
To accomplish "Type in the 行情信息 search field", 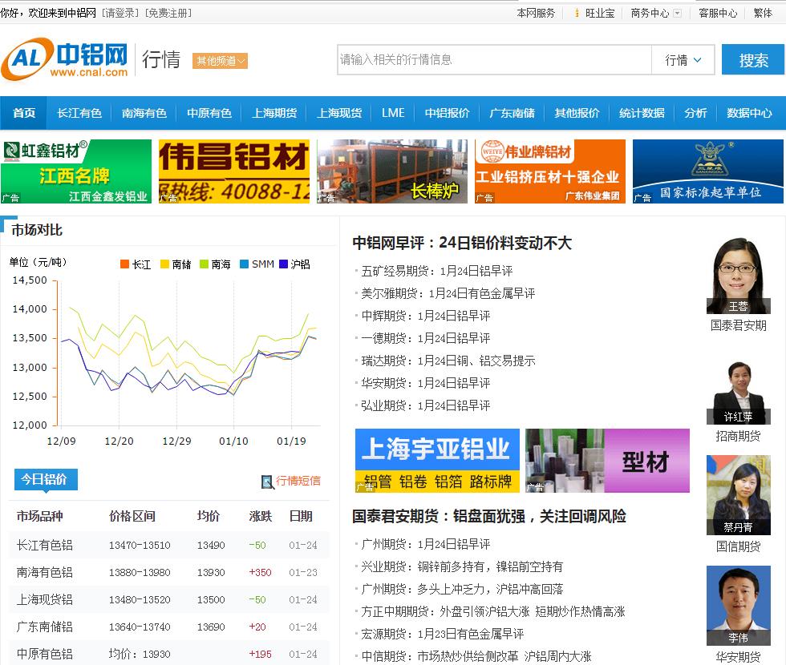I will pyautogui.click(x=493, y=60).
